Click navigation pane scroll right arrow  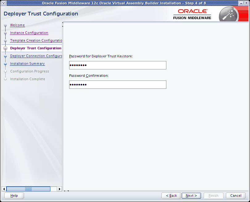tap(60, 189)
